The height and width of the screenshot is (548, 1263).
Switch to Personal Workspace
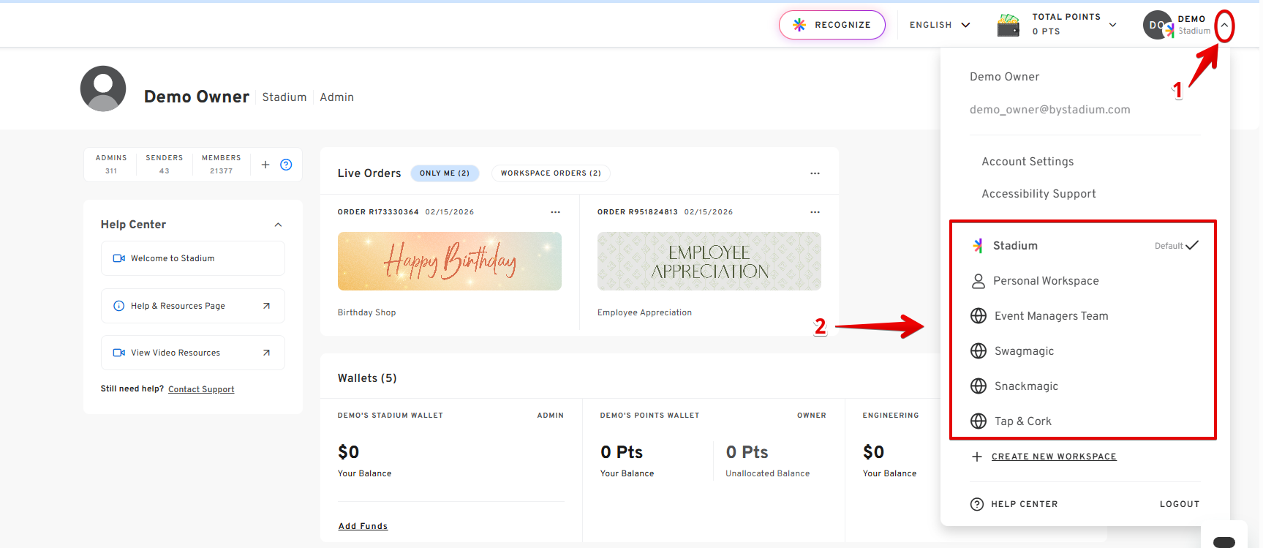1046,281
